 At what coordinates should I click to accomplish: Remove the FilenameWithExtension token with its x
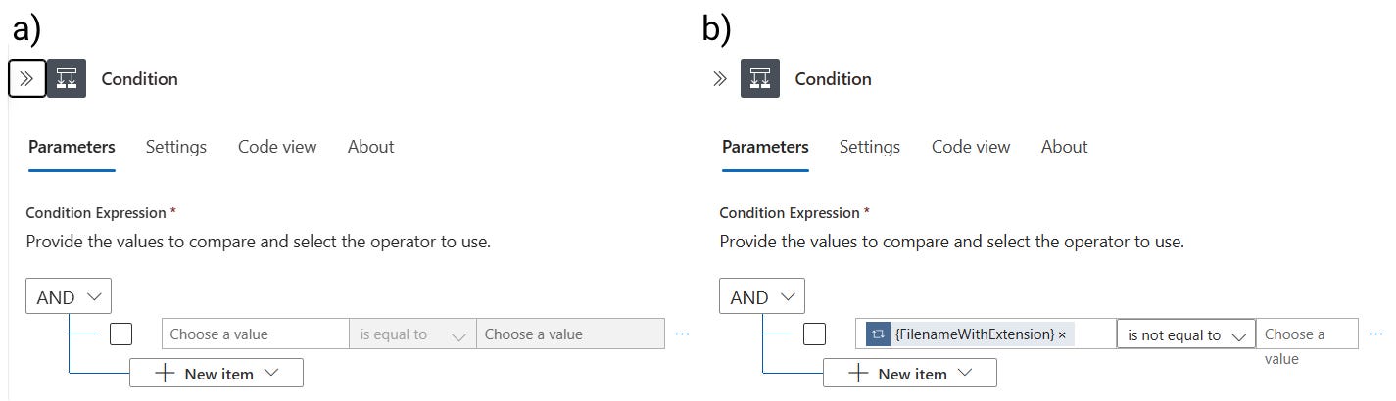[1062, 334]
